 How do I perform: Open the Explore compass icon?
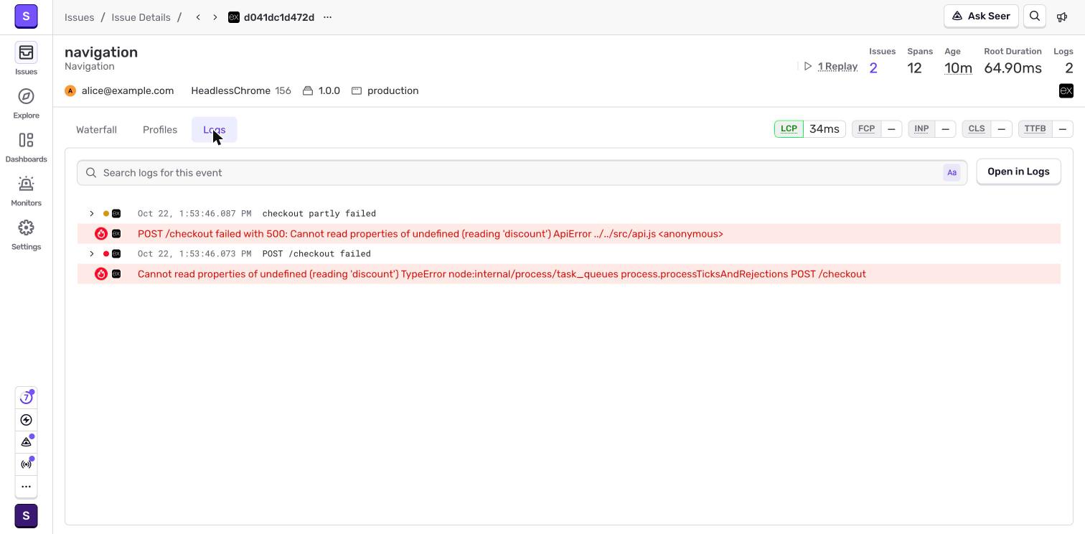coord(26,96)
